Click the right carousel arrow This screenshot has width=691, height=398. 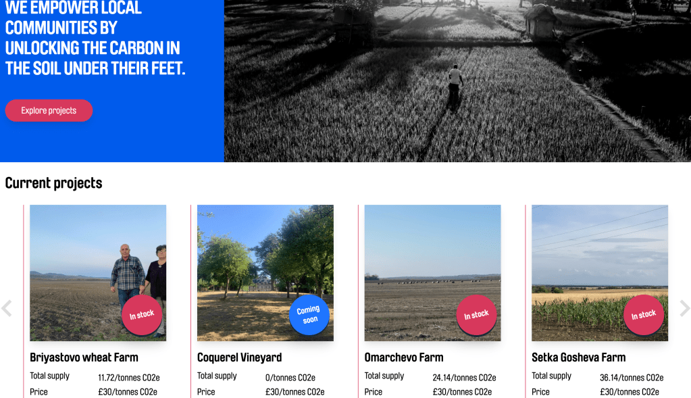684,308
